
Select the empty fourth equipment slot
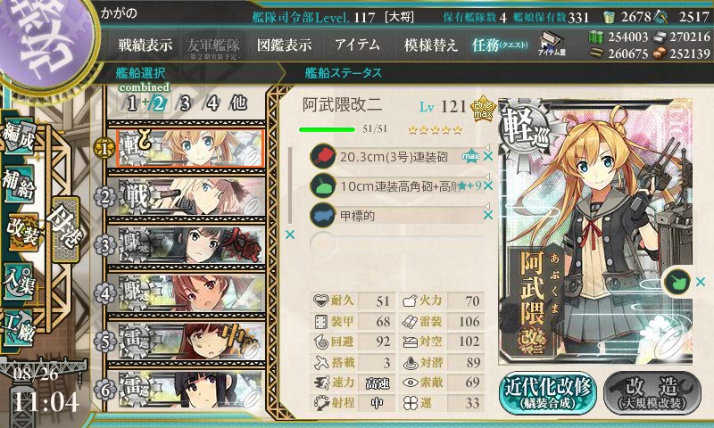pos(396,243)
